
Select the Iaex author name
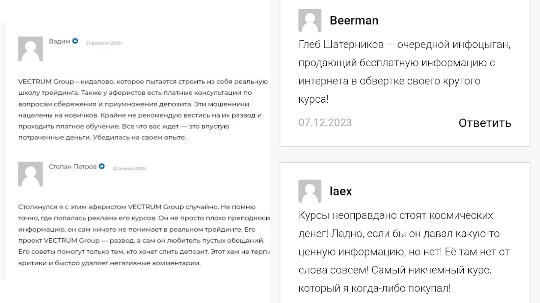[x=341, y=191]
